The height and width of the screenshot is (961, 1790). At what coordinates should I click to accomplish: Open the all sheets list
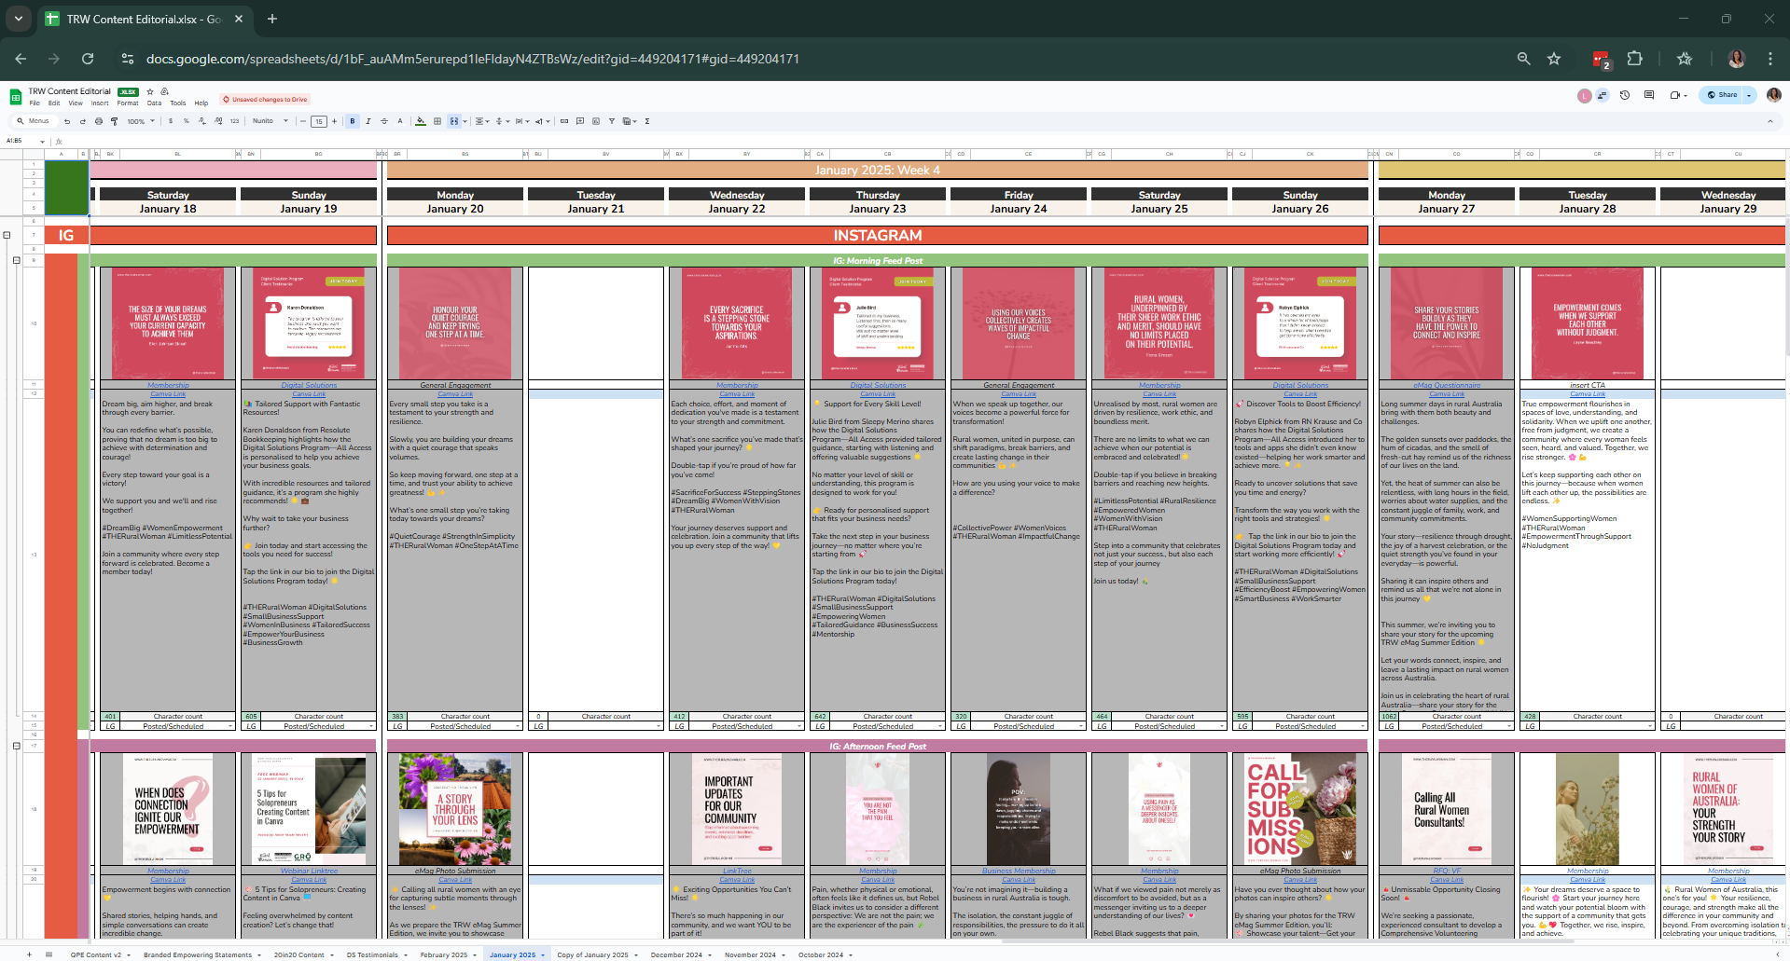(x=49, y=954)
